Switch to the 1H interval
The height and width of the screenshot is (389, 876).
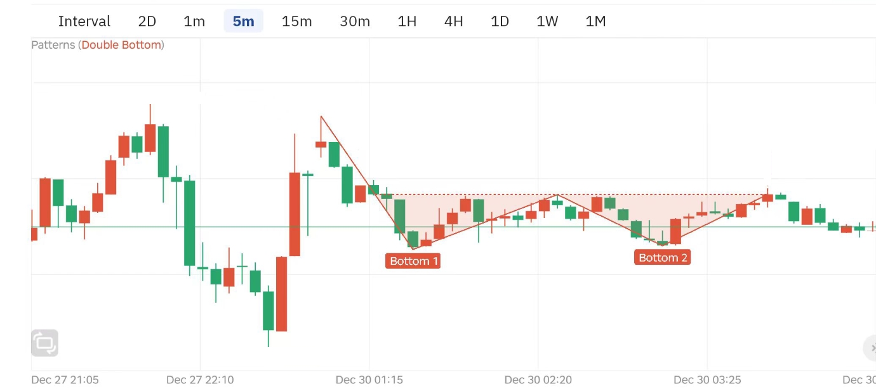click(x=407, y=22)
